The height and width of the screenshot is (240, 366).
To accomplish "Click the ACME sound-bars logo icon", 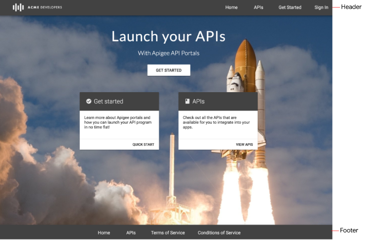I will point(18,7).
